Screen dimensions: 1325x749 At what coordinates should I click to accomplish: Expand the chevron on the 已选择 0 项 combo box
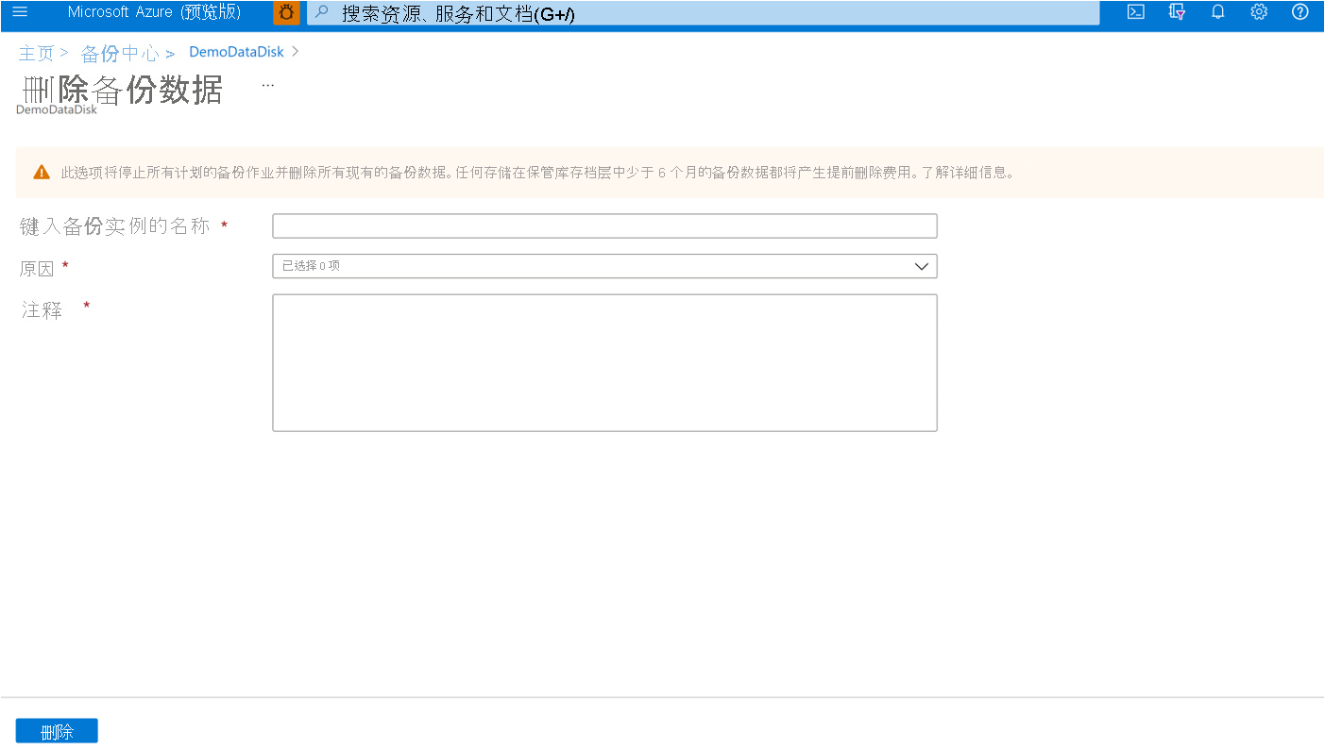point(921,266)
